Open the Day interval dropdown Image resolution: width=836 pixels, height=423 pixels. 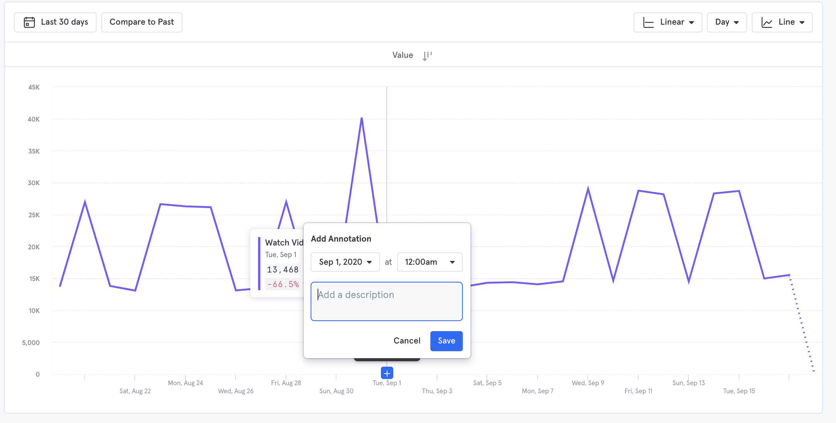(727, 22)
